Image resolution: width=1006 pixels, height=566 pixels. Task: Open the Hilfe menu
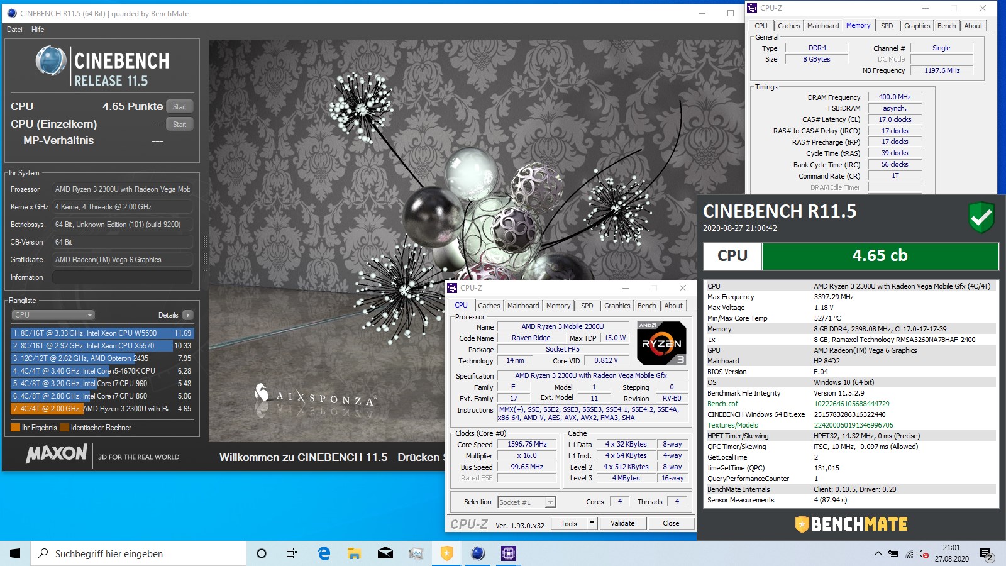click(x=38, y=30)
